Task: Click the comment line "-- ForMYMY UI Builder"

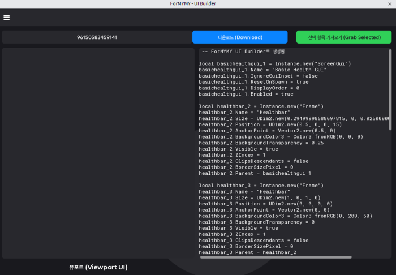Action: pos(243,51)
